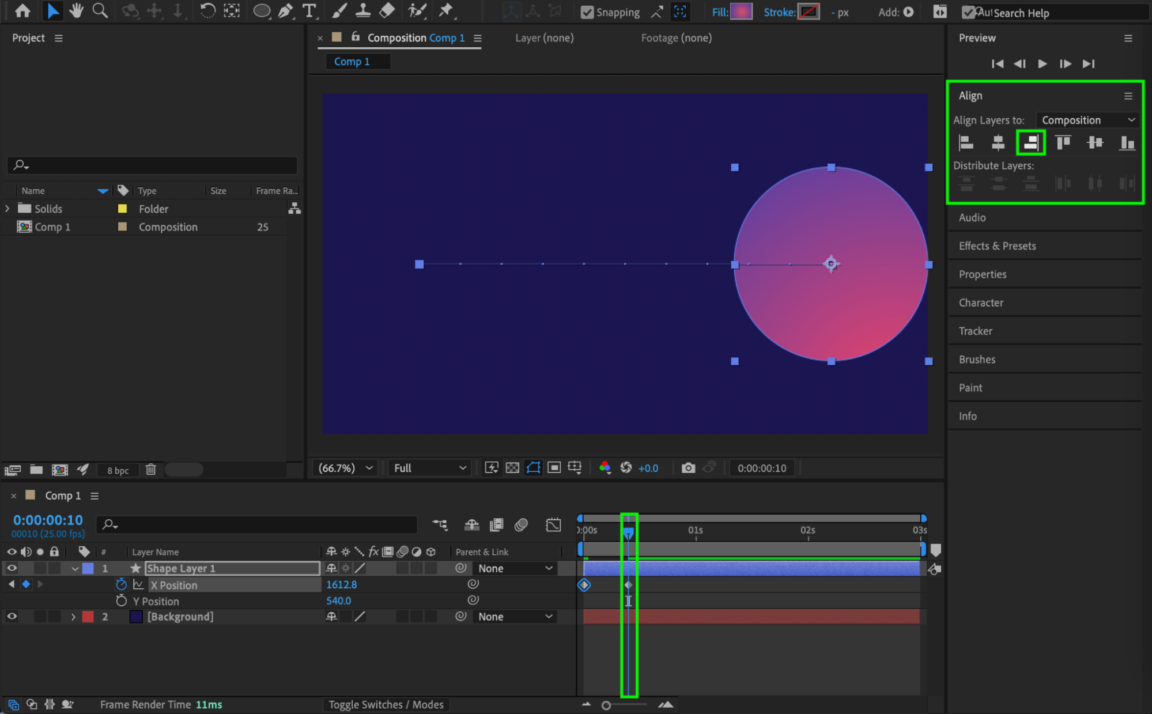Select the Puppet Pin tool
Screen dimensions: 1152x714
pyautogui.click(x=446, y=11)
